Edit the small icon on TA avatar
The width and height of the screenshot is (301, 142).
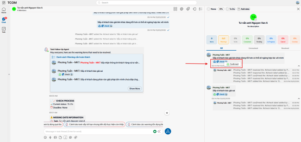pos(255,20)
